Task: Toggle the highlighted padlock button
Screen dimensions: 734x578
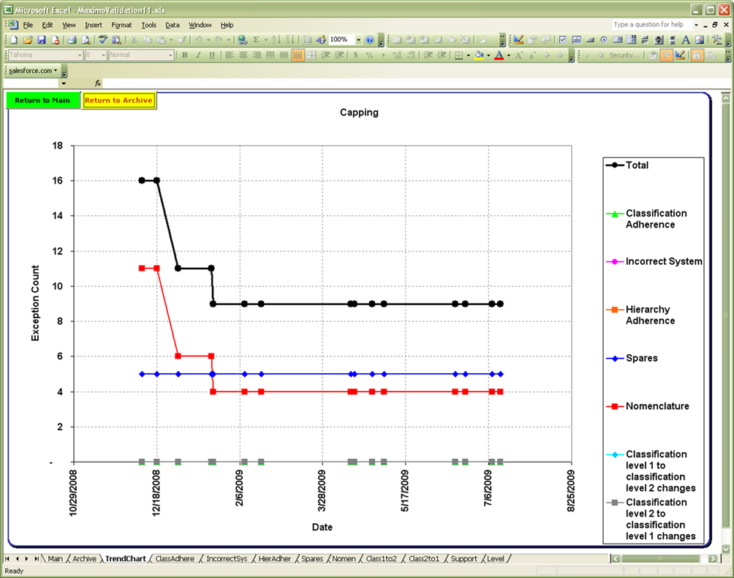Action: click(697, 56)
